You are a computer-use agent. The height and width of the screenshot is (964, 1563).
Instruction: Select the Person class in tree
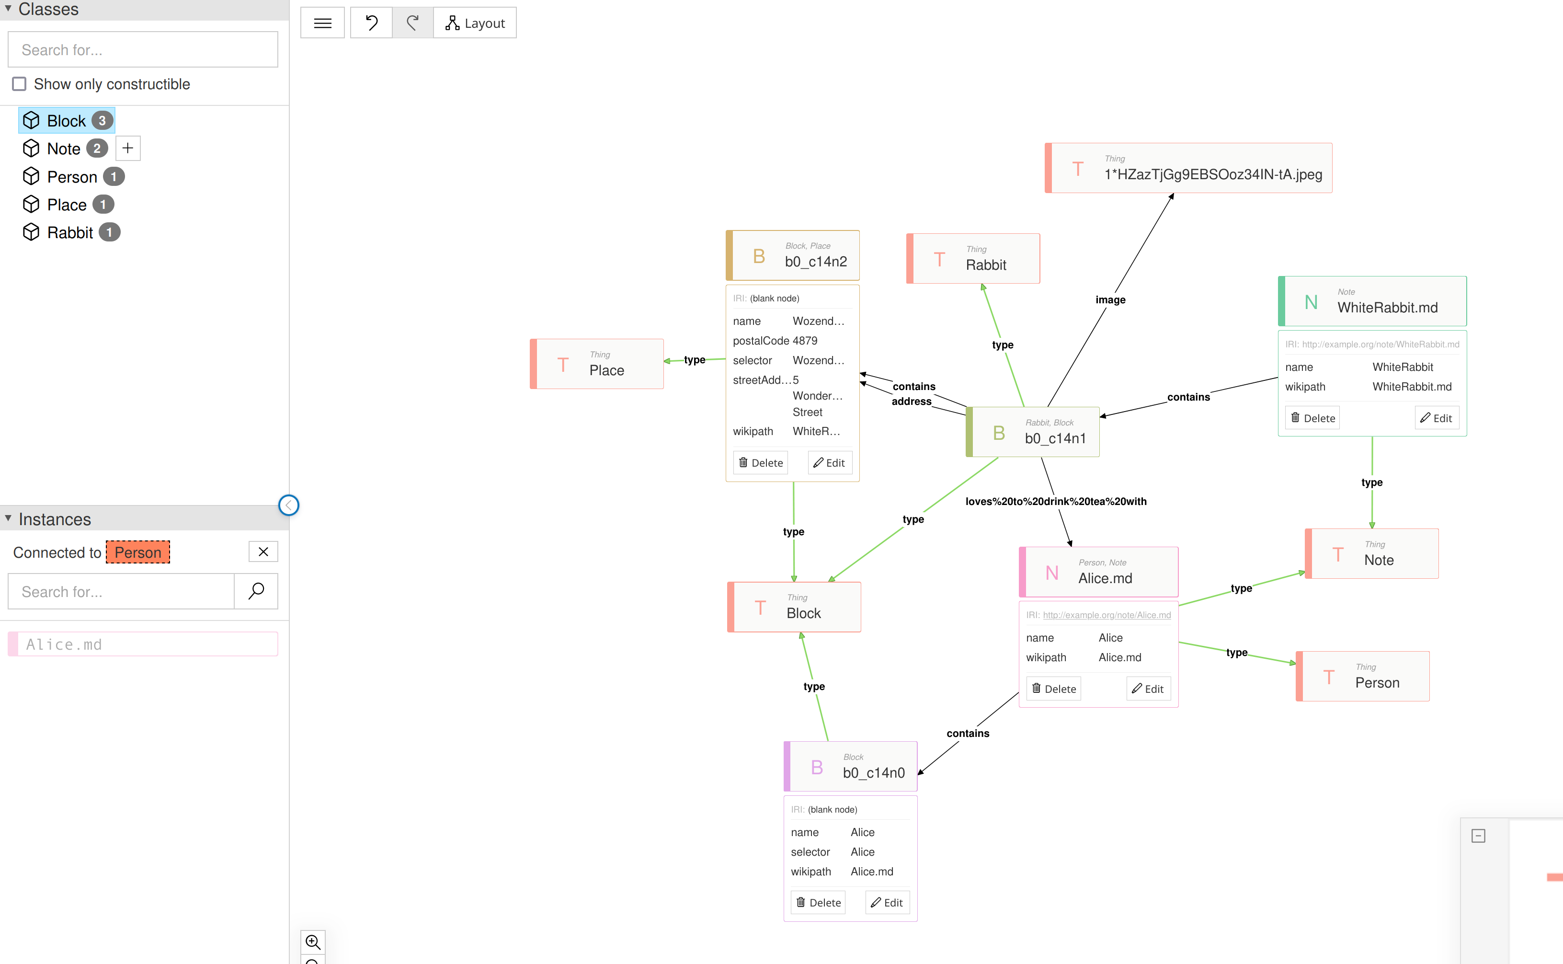(72, 177)
